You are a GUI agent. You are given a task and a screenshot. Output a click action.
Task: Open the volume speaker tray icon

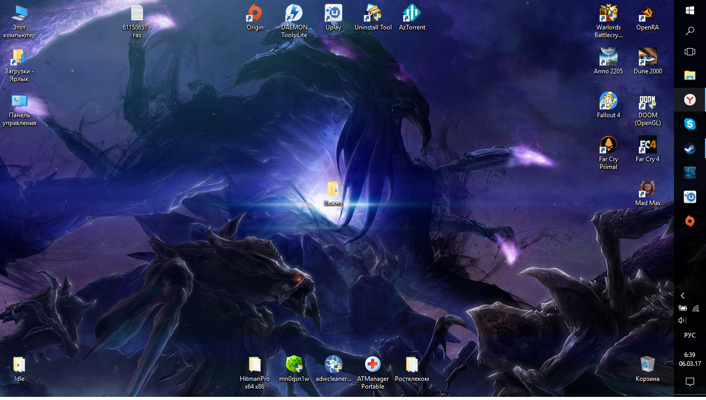(x=683, y=321)
